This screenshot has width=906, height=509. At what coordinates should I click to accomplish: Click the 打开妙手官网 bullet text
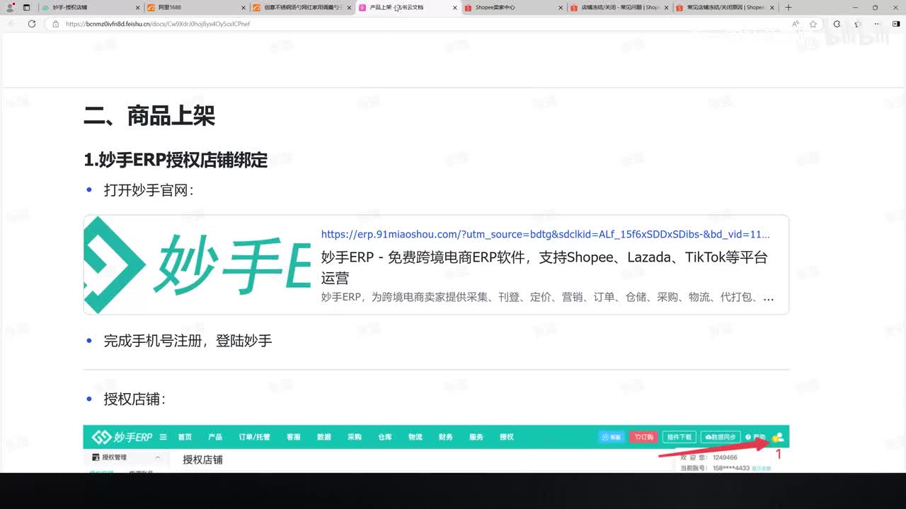pyautogui.click(x=149, y=190)
